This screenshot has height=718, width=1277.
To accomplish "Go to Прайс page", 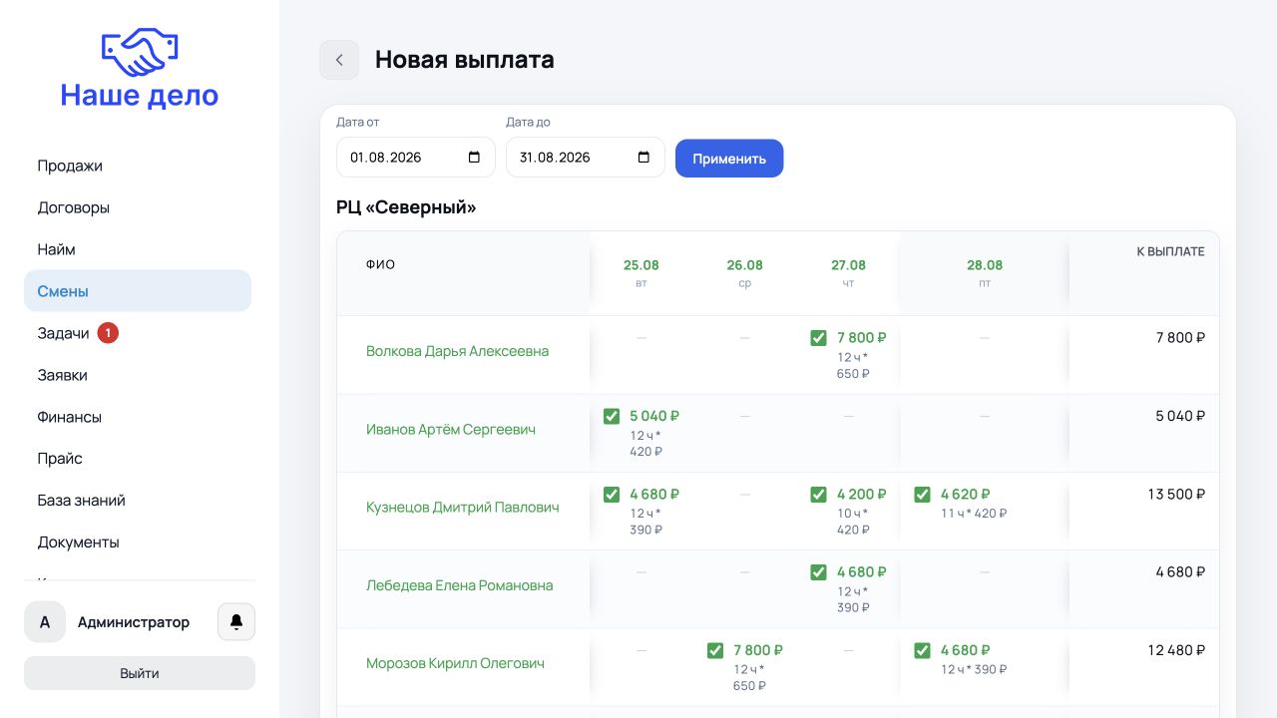I will 138,459.
